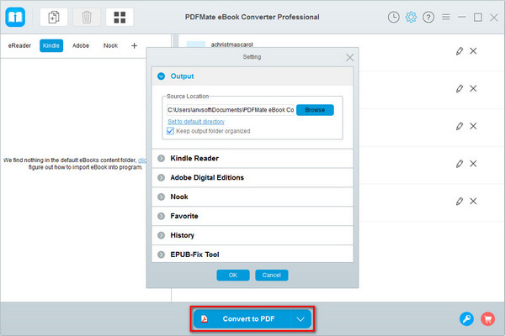Open settings with the blue gear icon
Viewport: 505px width, 336px height.
[x=411, y=17]
